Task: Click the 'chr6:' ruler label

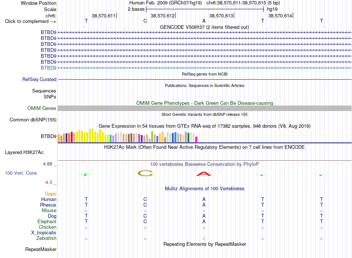Action: click(51, 16)
